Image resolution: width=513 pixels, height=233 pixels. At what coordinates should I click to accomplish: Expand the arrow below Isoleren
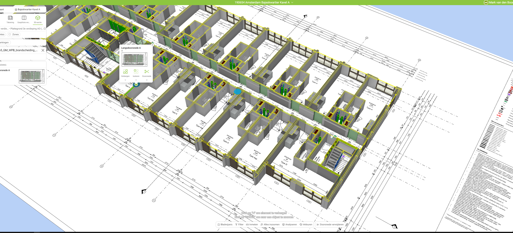pos(136,80)
